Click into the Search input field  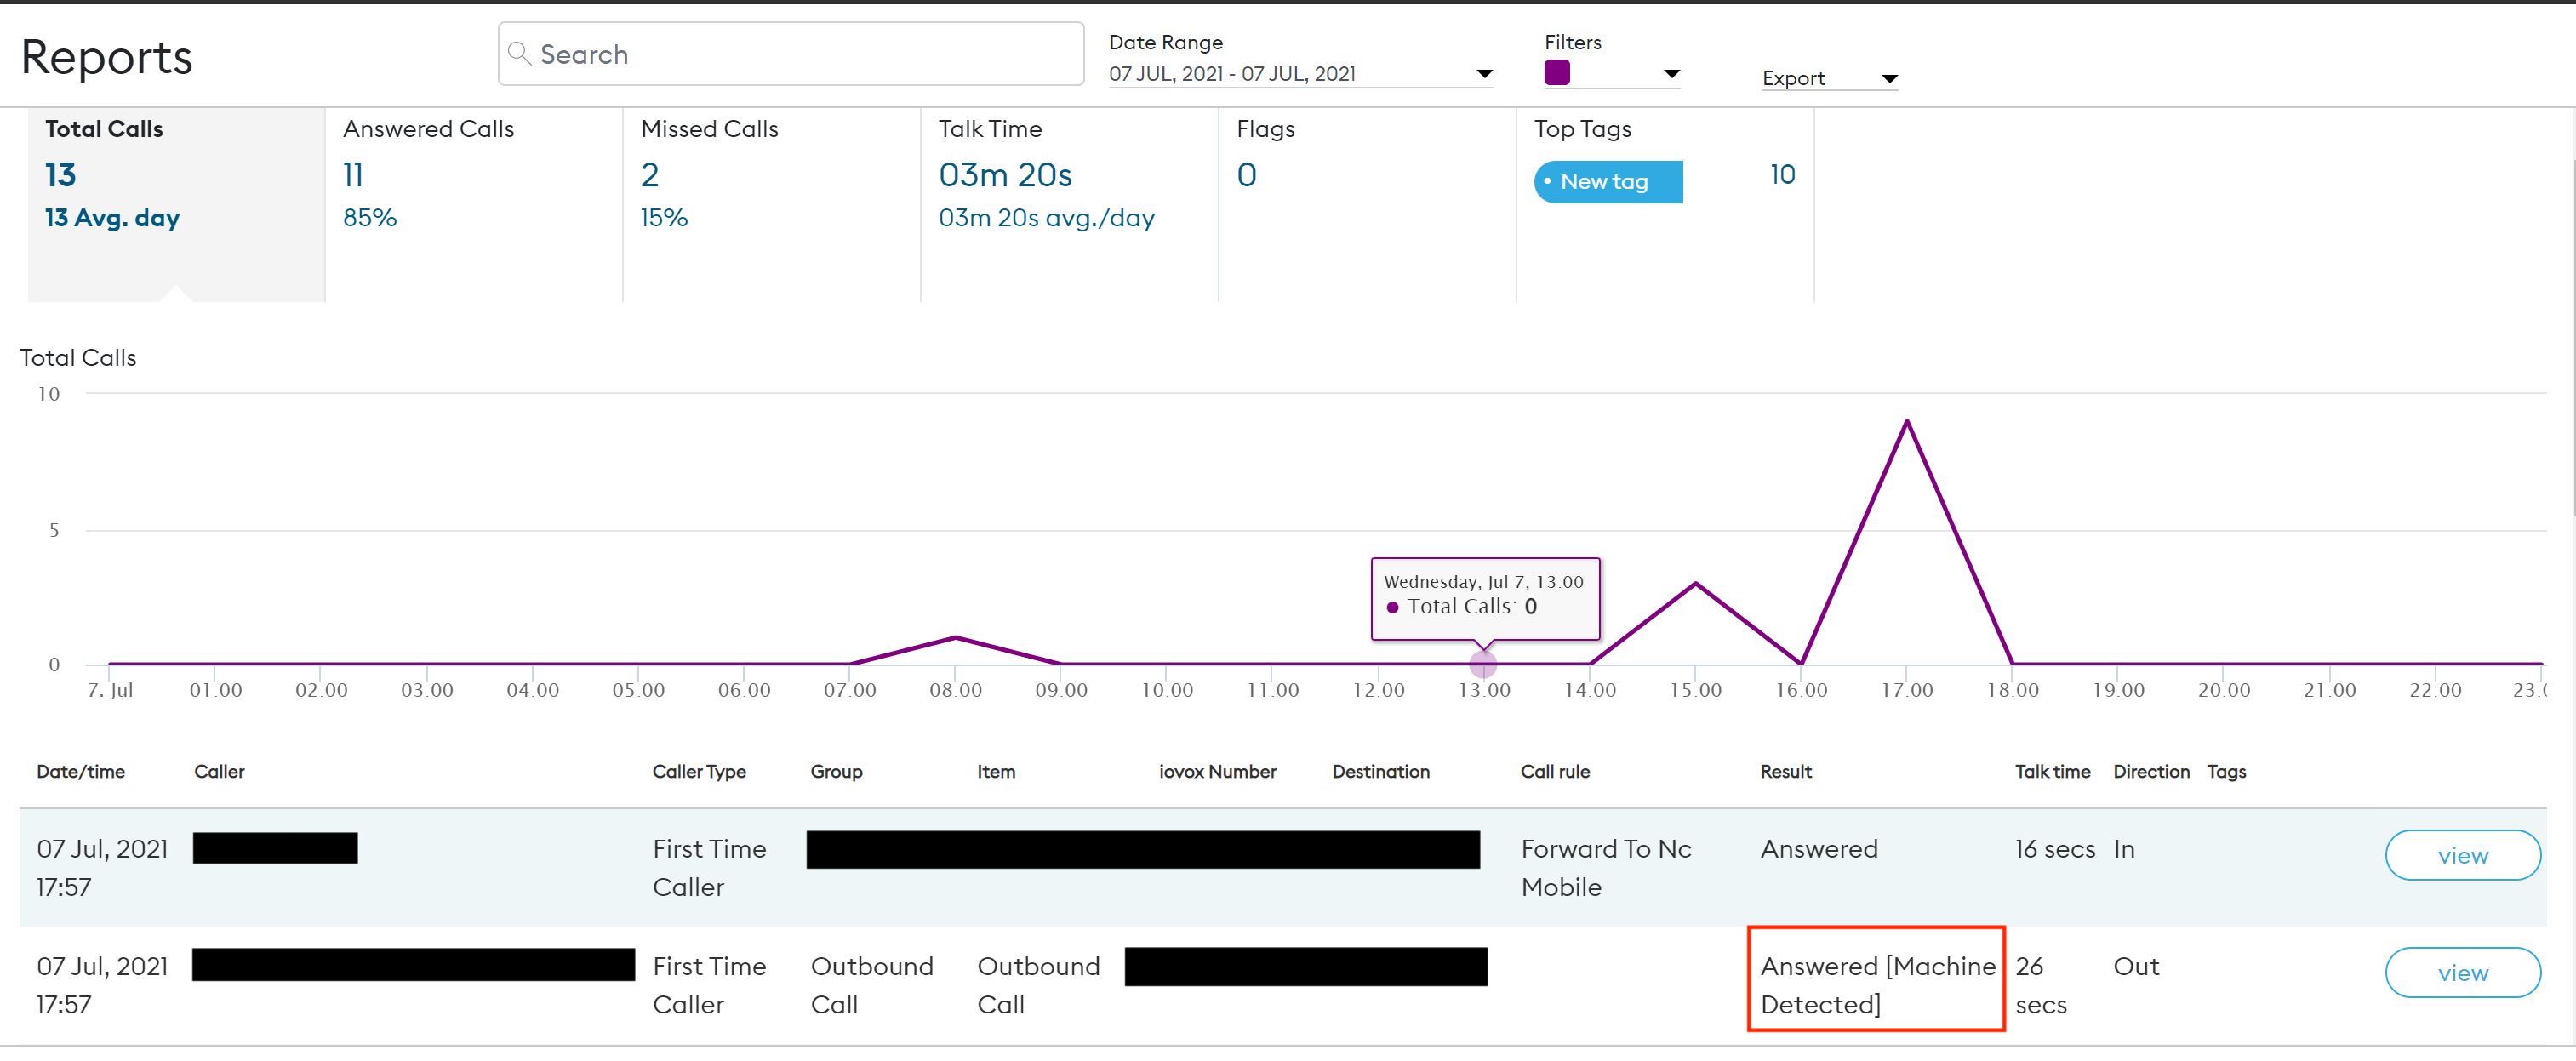pyautogui.click(x=800, y=54)
